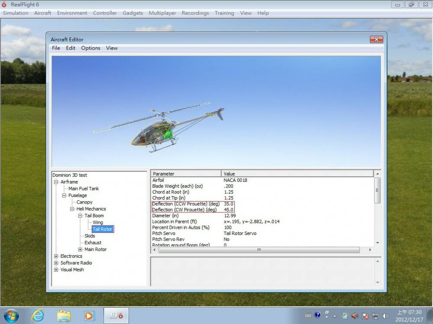Click parameter list scroll down arrow

coord(378,243)
